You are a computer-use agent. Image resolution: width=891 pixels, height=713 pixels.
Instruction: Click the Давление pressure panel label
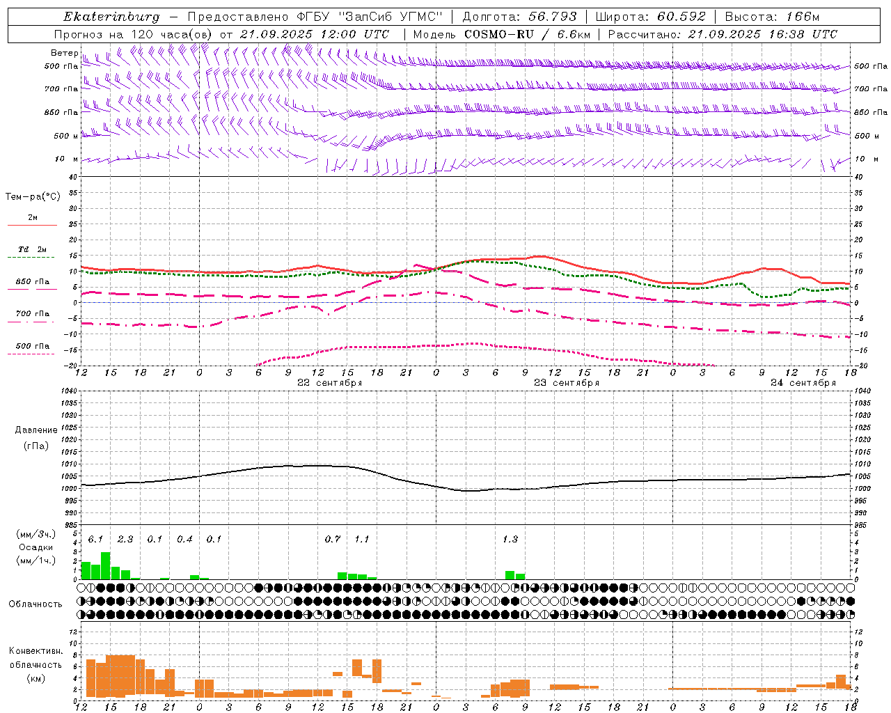tap(36, 430)
